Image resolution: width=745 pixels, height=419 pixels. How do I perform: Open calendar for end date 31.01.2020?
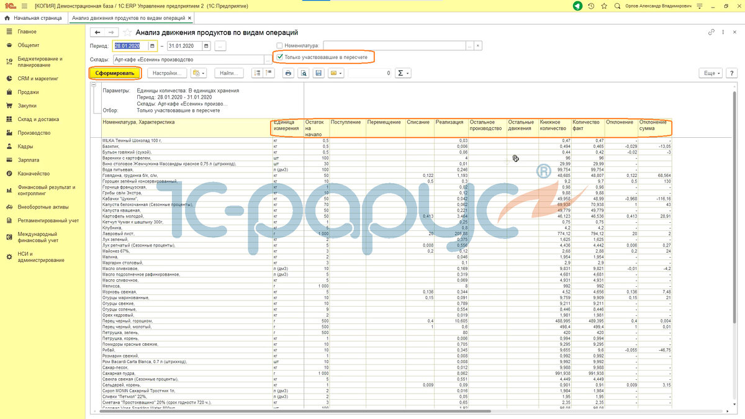click(x=207, y=46)
